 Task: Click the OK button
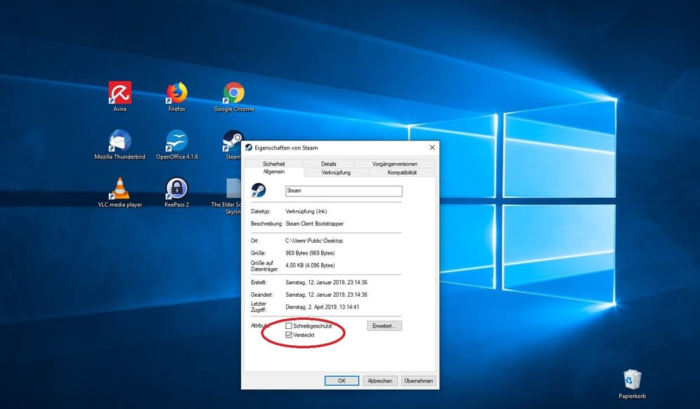(342, 381)
